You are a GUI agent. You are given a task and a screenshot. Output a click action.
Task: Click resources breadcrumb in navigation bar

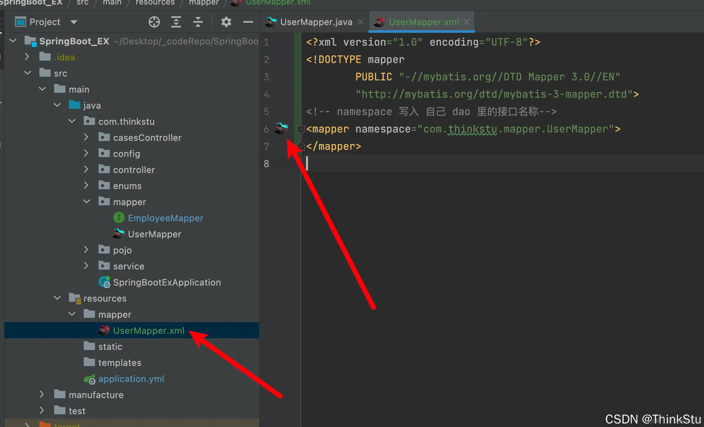click(x=155, y=3)
